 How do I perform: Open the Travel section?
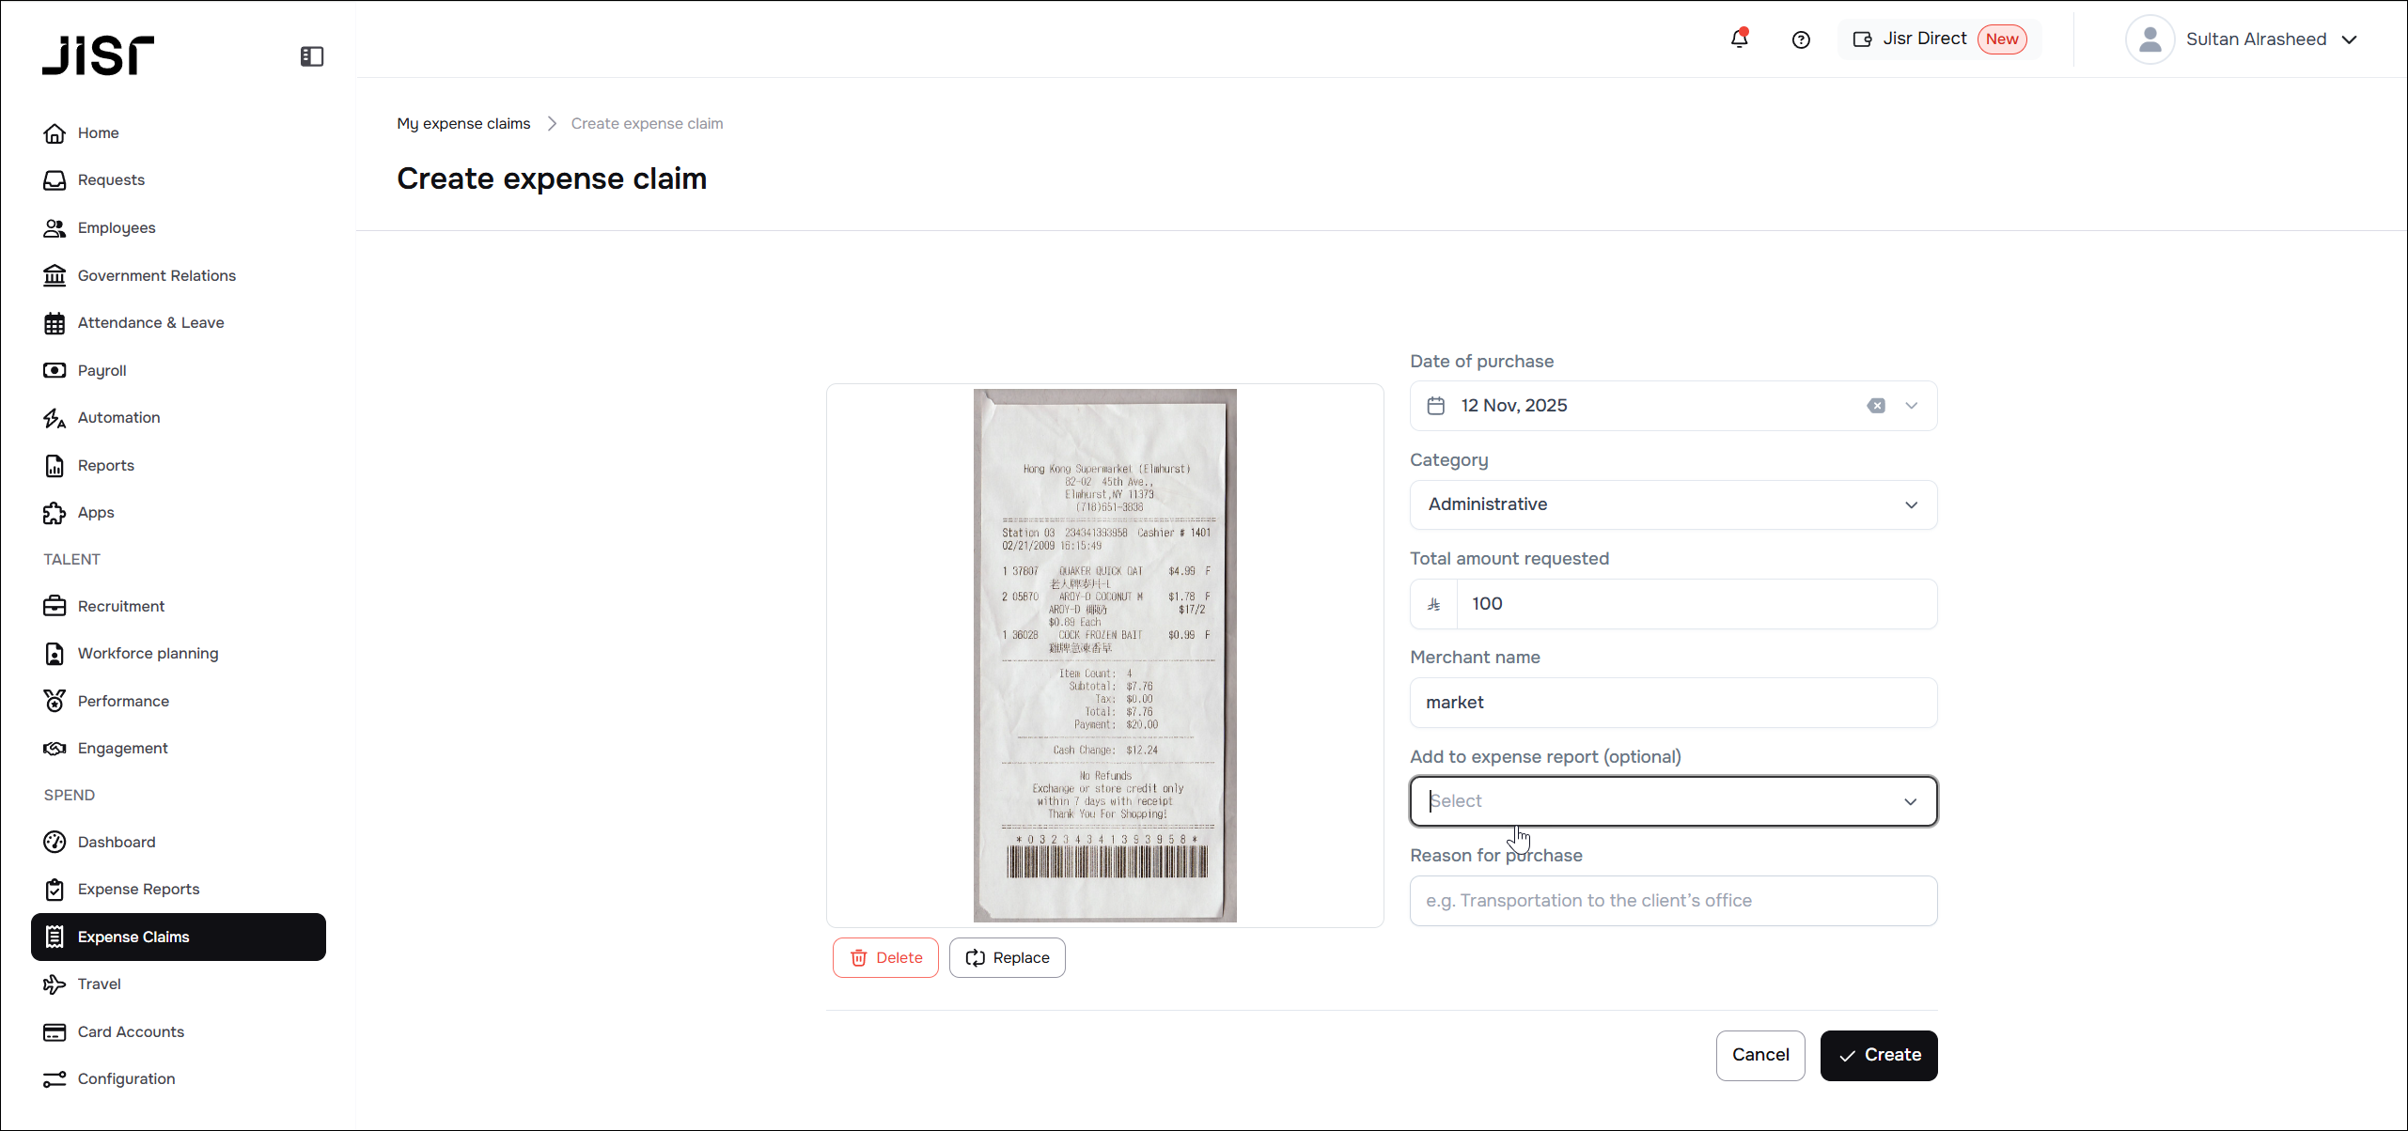(99, 984)
